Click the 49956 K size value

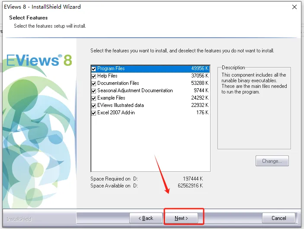pos(200,68)
